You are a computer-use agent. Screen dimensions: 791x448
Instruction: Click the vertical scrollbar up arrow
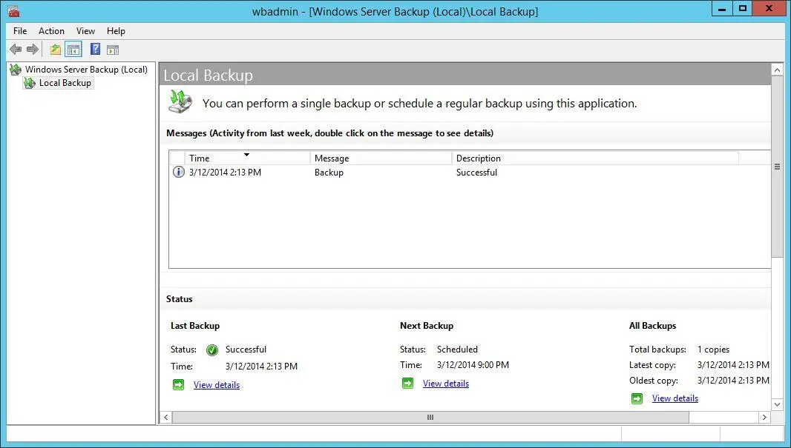pyautogui.click(x=778, y=70)
